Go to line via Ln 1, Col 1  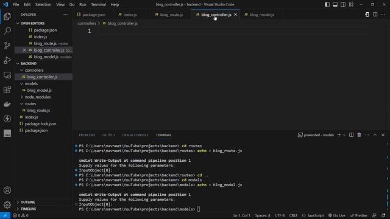241,215
